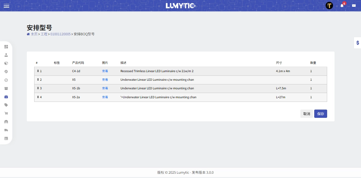Click the user avatar in the header
Image resolution: width=361 pixels, height=178 pixels.
point(329,6)
